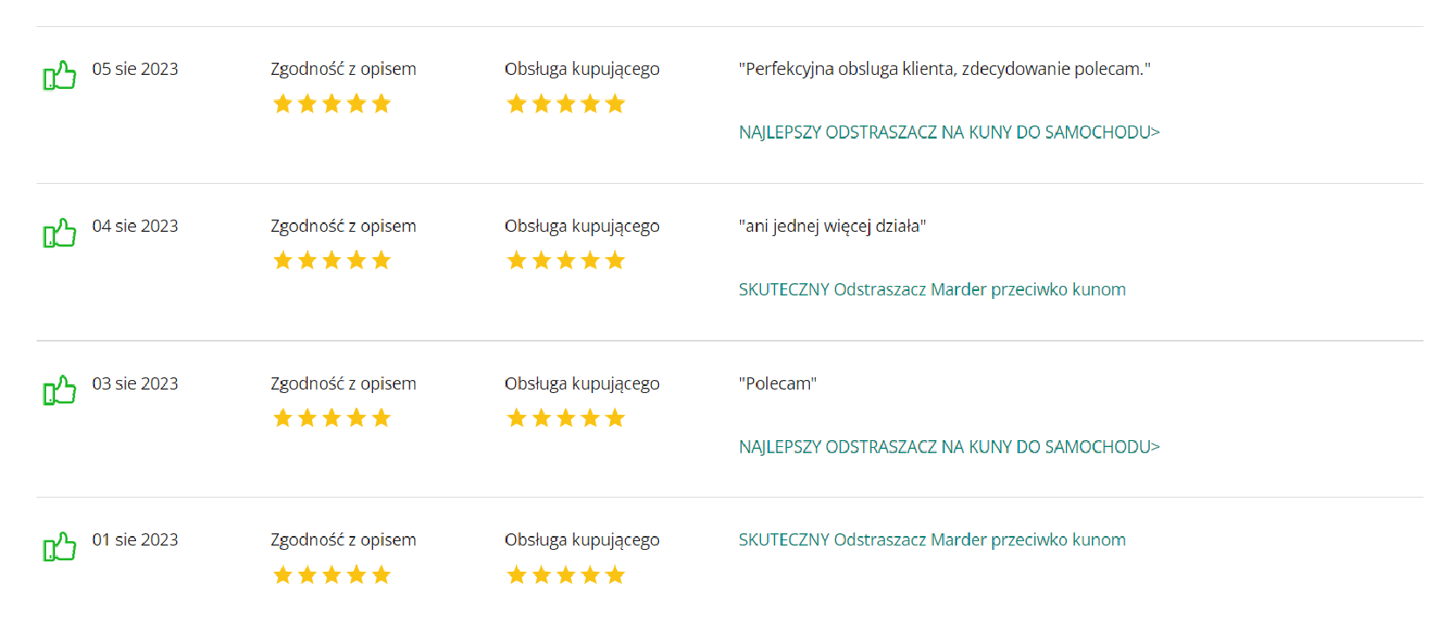
Task: Click fifth Zgodność z opisem star, 05 sie review
Action: [381, 104]
